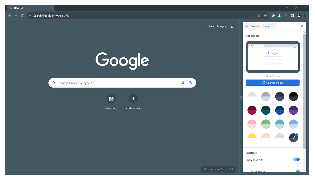Reload the current page

click(22, 16)
